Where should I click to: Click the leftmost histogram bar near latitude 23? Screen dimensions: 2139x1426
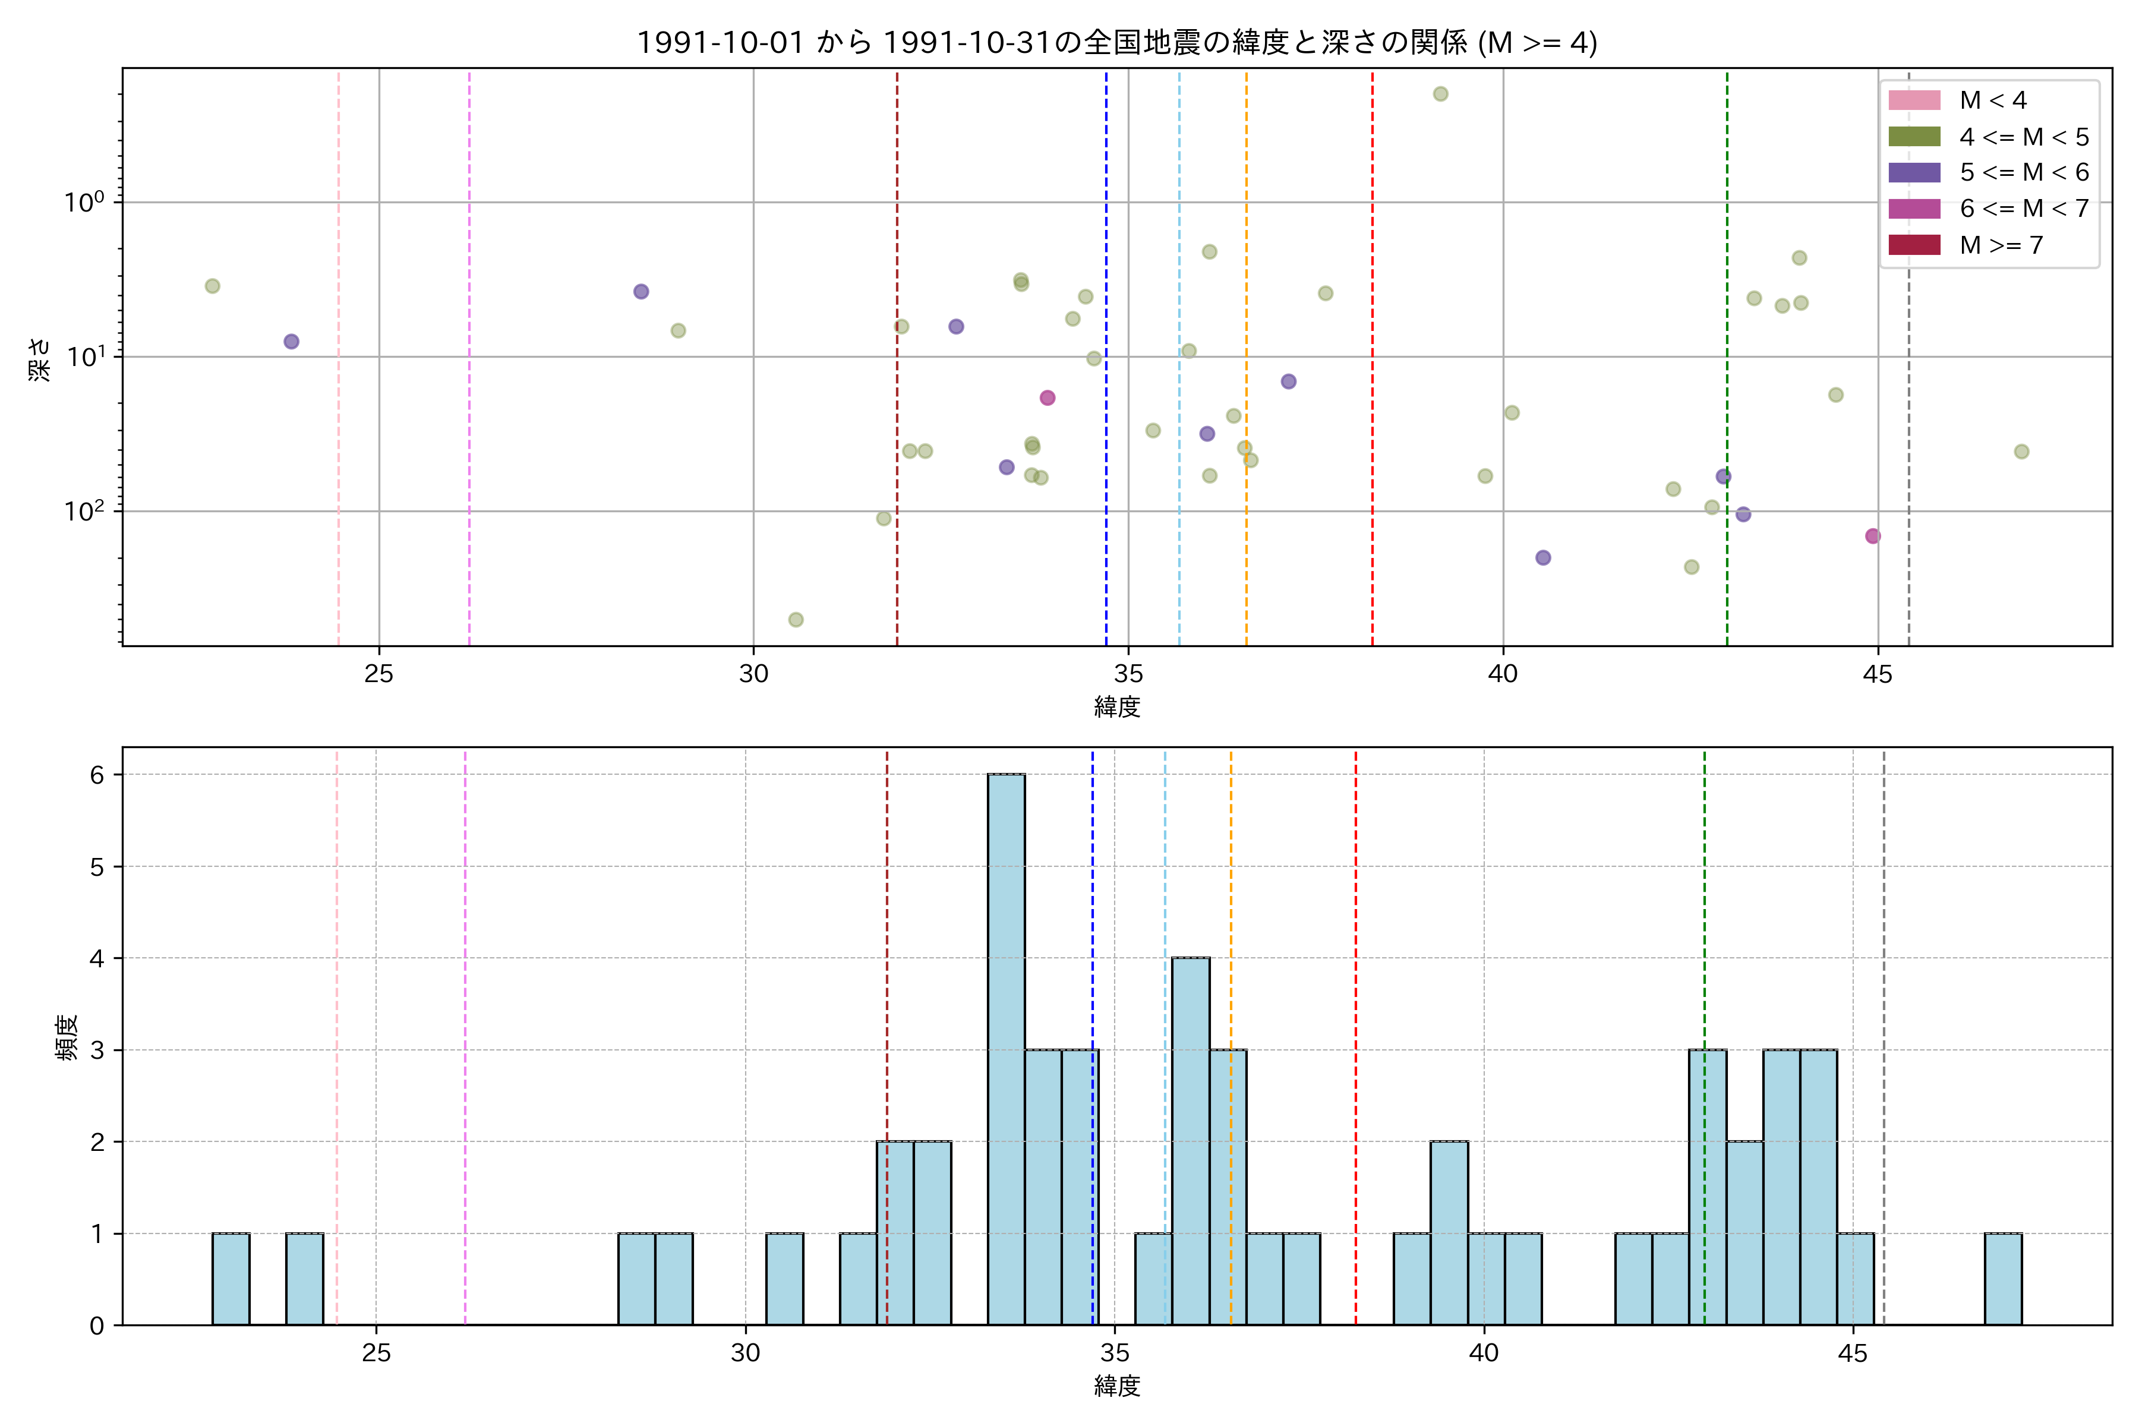(231, 1279)
